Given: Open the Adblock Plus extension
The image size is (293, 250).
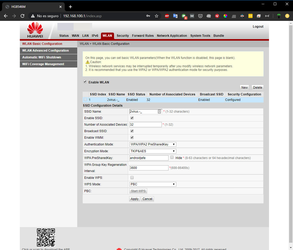Looking at the screenshot, I should pyautogui.click(x=167, y=16).
